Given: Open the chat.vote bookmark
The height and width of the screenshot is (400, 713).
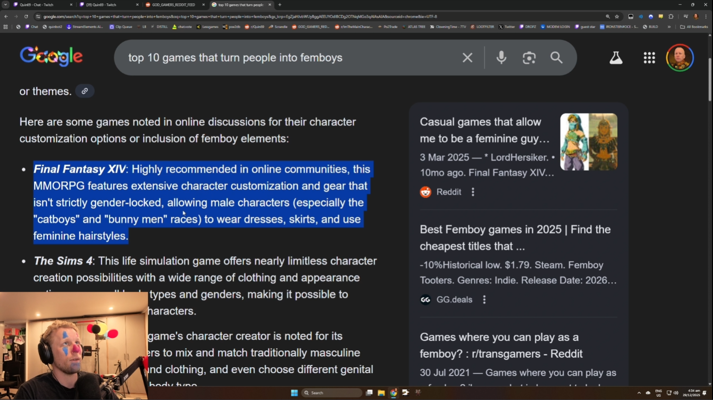Looking at the screenshot, I should 182,27.
